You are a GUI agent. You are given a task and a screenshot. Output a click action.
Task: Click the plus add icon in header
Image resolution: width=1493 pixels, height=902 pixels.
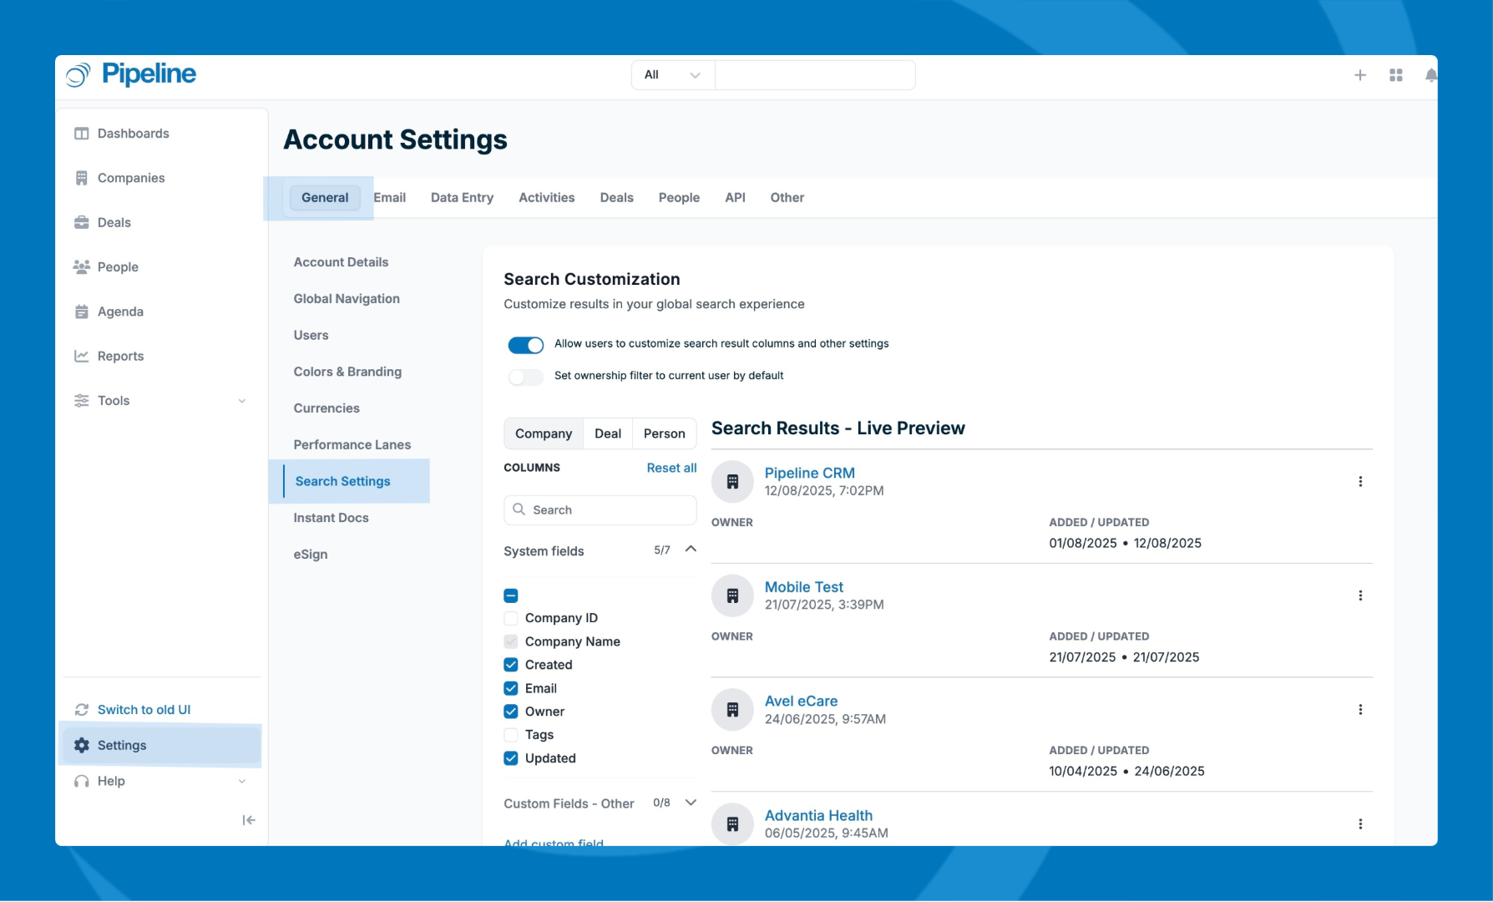point(1360,75)
